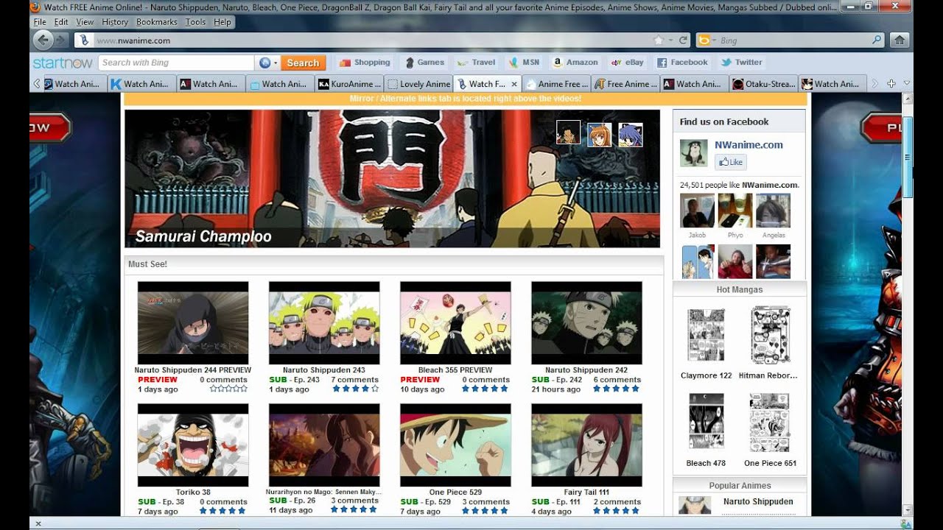Open the Samurai Champloo banner

point(392,179)
